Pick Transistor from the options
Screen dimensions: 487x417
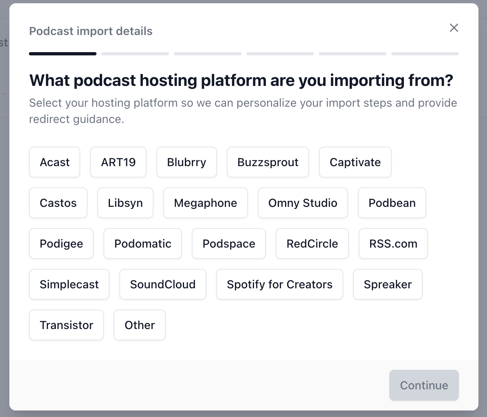66,325
